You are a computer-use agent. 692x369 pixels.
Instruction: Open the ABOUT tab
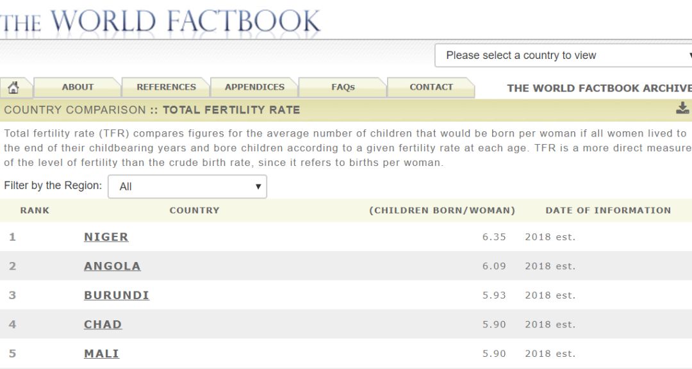coord(78,87)
